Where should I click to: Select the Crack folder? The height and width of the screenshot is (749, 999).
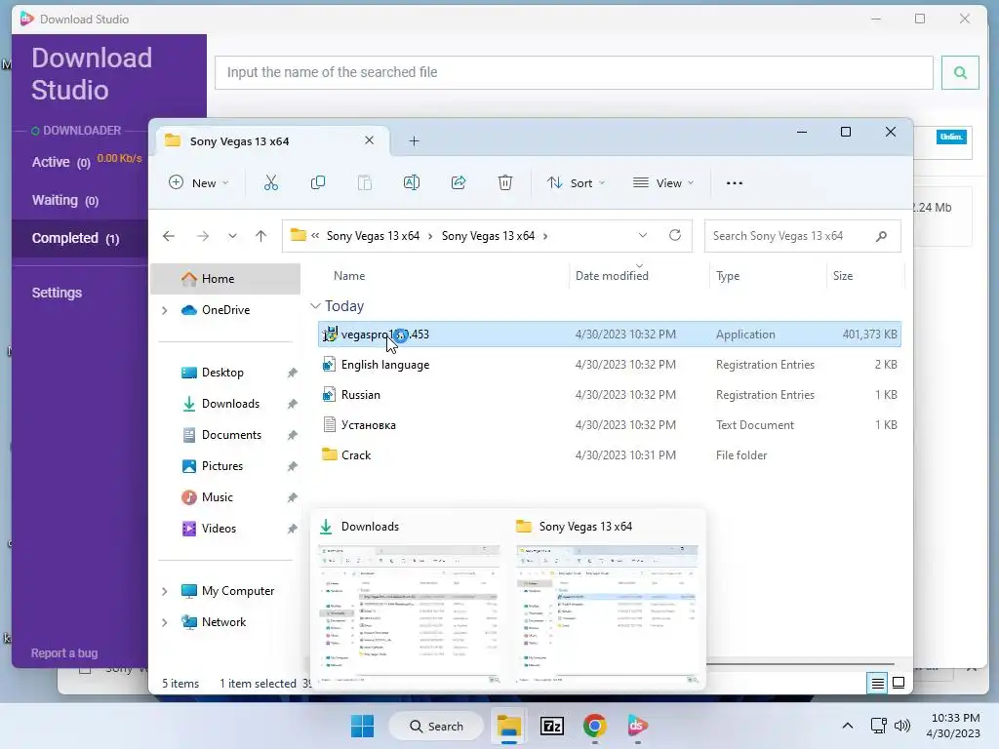click(x=609, y=455)
